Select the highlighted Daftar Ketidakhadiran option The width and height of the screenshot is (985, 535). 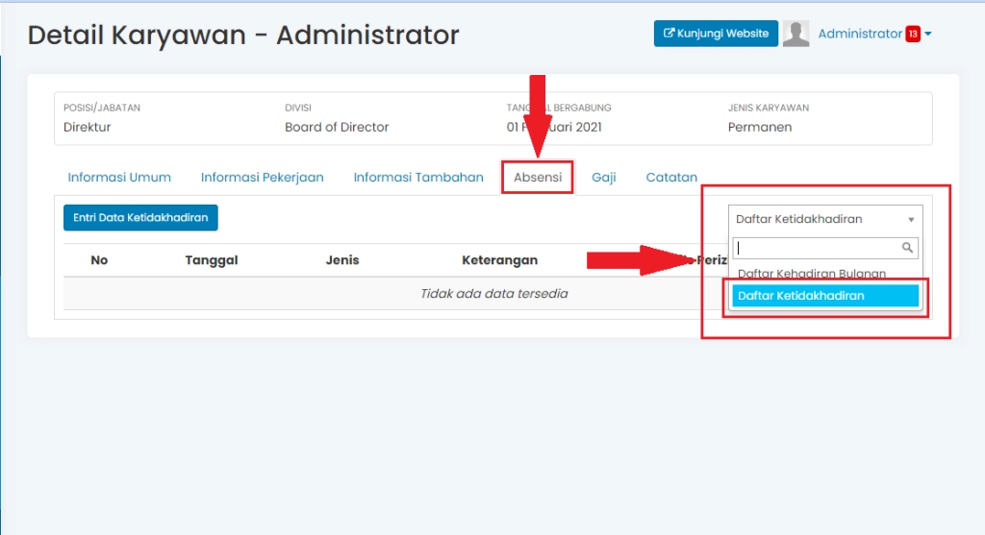tap(824, 296)
